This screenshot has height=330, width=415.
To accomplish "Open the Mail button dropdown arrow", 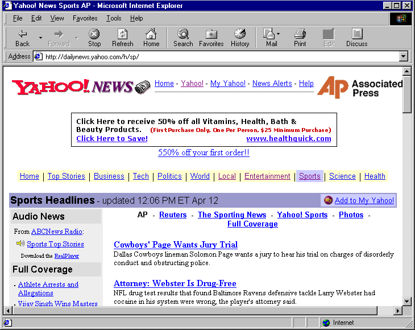I will [278, 34].
